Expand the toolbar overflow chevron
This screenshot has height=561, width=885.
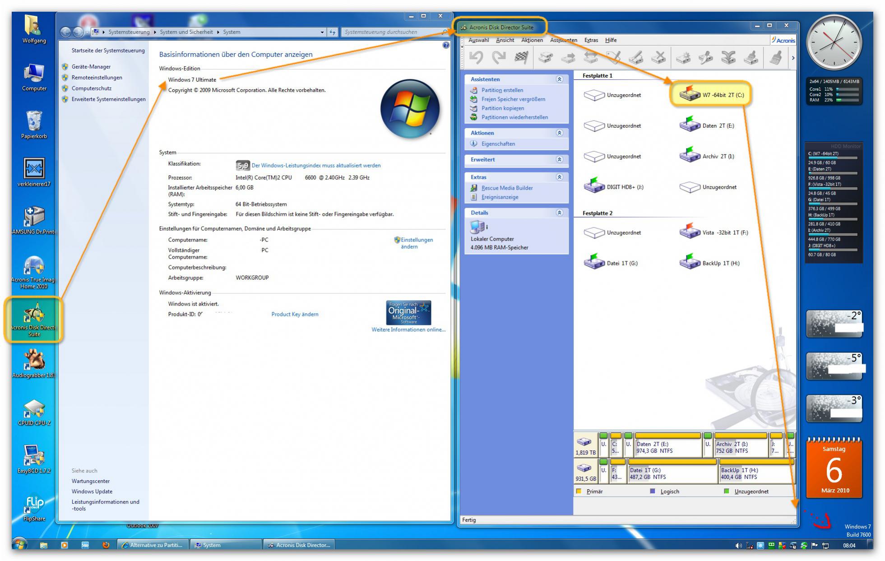793,58
